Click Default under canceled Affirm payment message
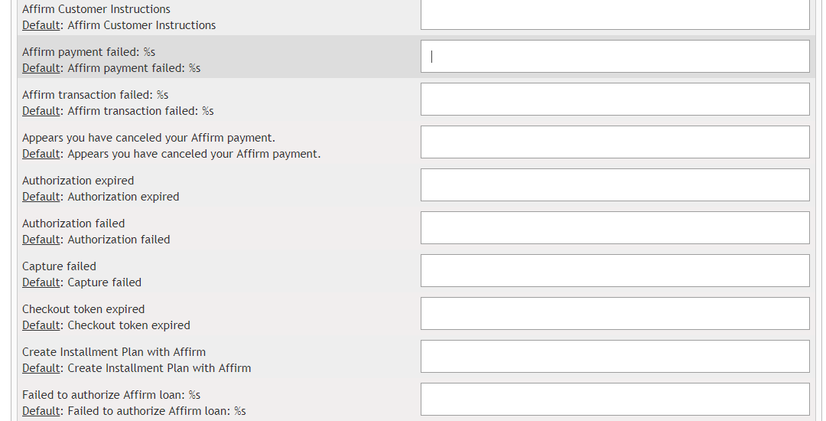The image size is (826, 421). 41,154
